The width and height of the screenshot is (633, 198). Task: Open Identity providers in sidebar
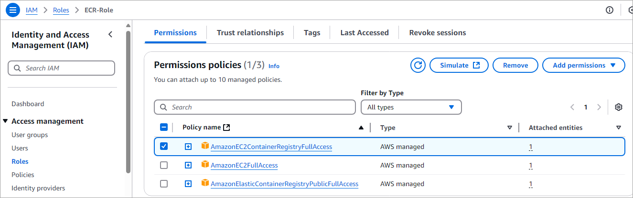pyautogui.click(x=38, y=188)
